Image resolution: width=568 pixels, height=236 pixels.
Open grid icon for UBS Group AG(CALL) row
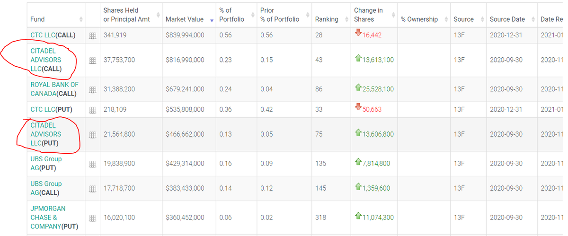tap(93, 188)
